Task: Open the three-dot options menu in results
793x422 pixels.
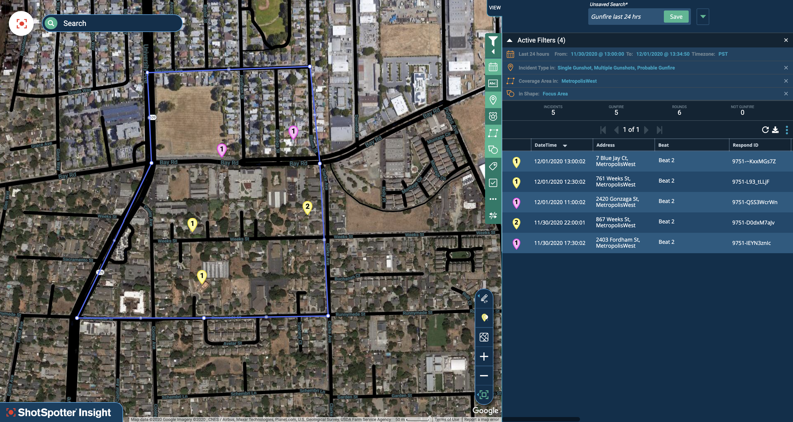Action: 787,130
